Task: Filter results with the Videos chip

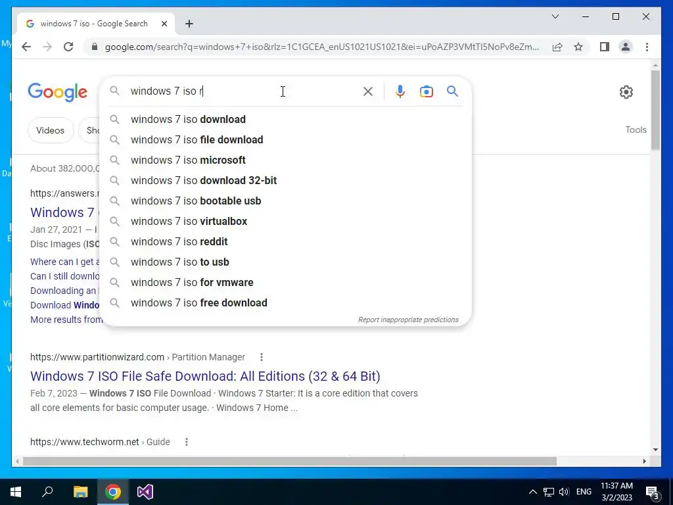Action: [50, 130]
